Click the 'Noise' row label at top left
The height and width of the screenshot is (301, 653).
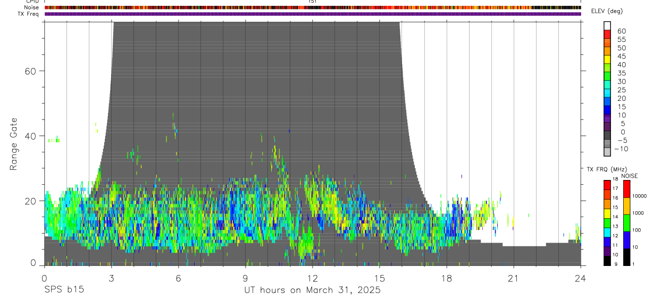pyautogui.click(x=31, y=7)
